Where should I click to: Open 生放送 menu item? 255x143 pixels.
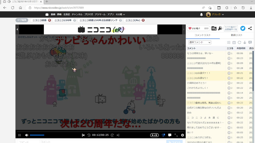click(66, 14)
